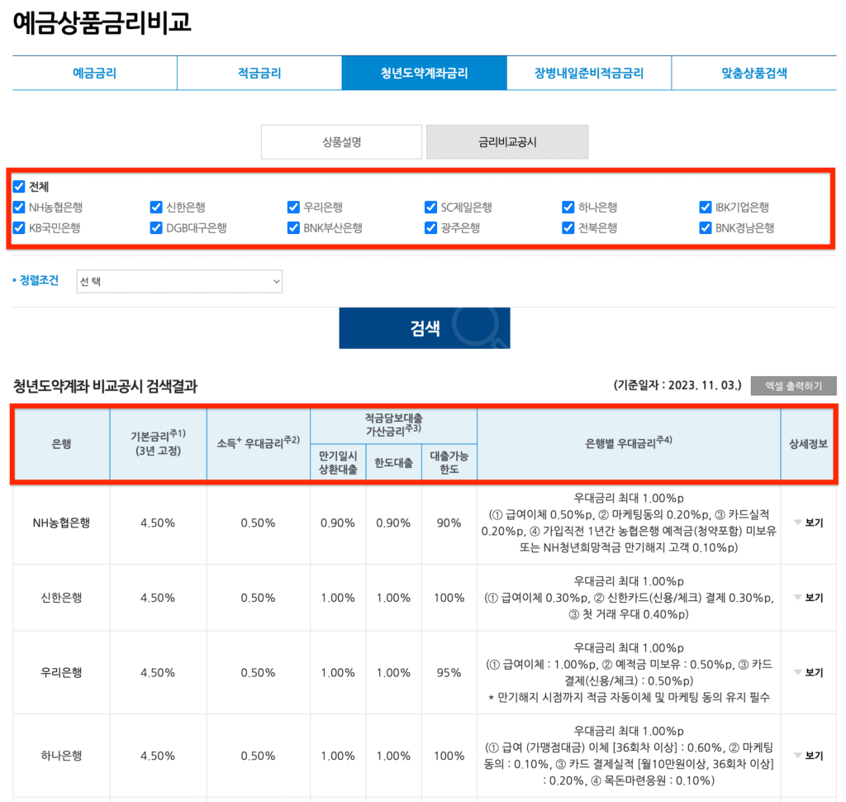Select the NH농협은행 table cell
Image resolution: width=846 pixels, height=802 pixels.
tap(61, 523)
